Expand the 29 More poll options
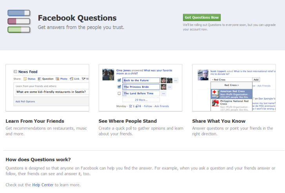The width and height of the screenshot is (285, 193). 140,100
